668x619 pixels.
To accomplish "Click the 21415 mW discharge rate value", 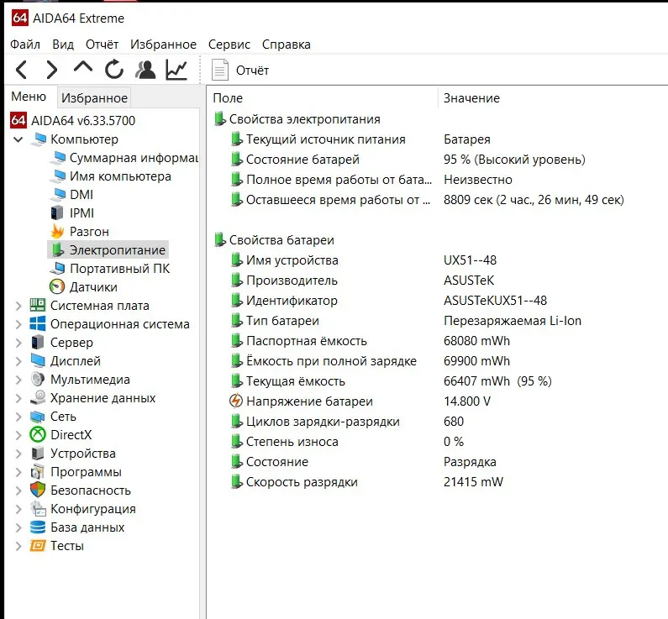I will pyautogui.click(x=473, y=482).
